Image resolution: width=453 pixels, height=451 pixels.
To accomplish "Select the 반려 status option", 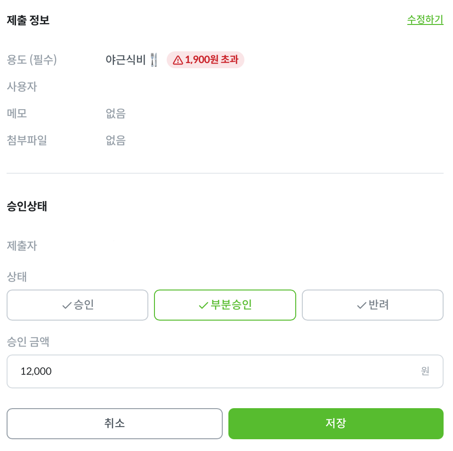I will click(372, 305).
